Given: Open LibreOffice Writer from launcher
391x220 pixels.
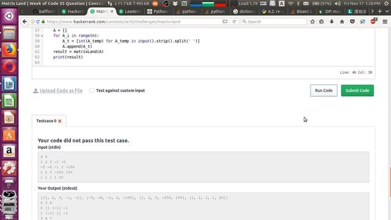Looking at the screenshot, I should (9, 84).
